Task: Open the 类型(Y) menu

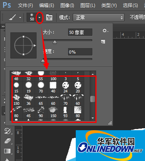Action: pos(109,5)
